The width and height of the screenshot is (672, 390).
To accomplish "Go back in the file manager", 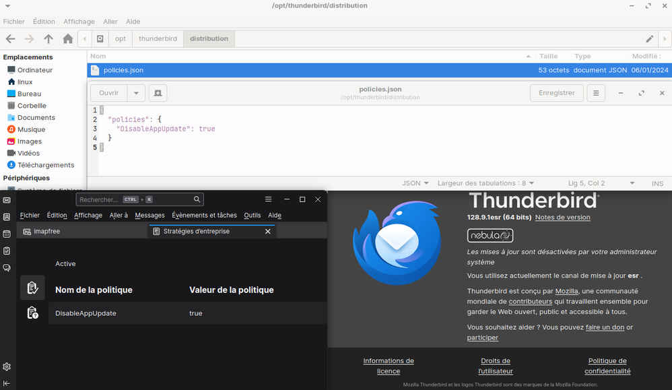I will 10,38.
